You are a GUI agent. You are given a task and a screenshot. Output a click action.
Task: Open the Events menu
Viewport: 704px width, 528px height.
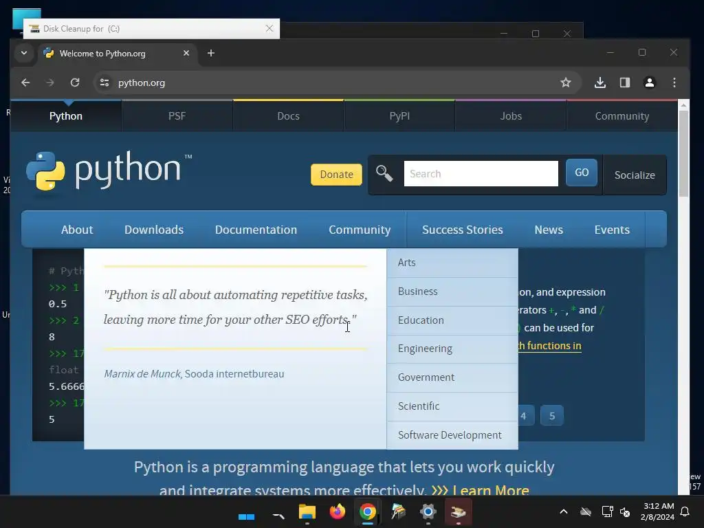[612, 230]
